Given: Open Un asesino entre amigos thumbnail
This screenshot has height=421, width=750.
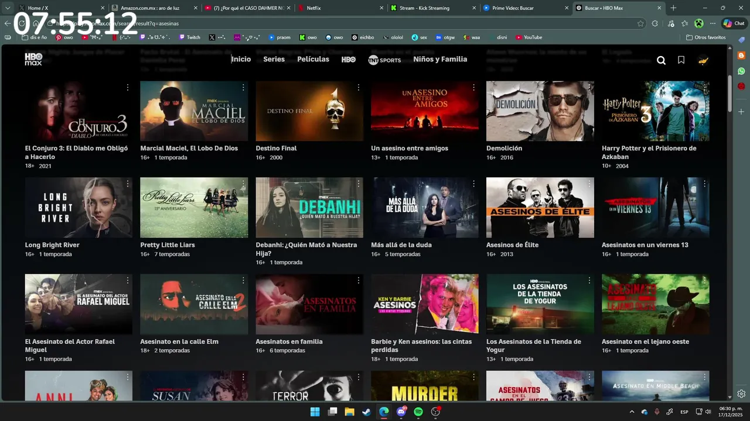Looking at the screenshot, I should point(425,111).
